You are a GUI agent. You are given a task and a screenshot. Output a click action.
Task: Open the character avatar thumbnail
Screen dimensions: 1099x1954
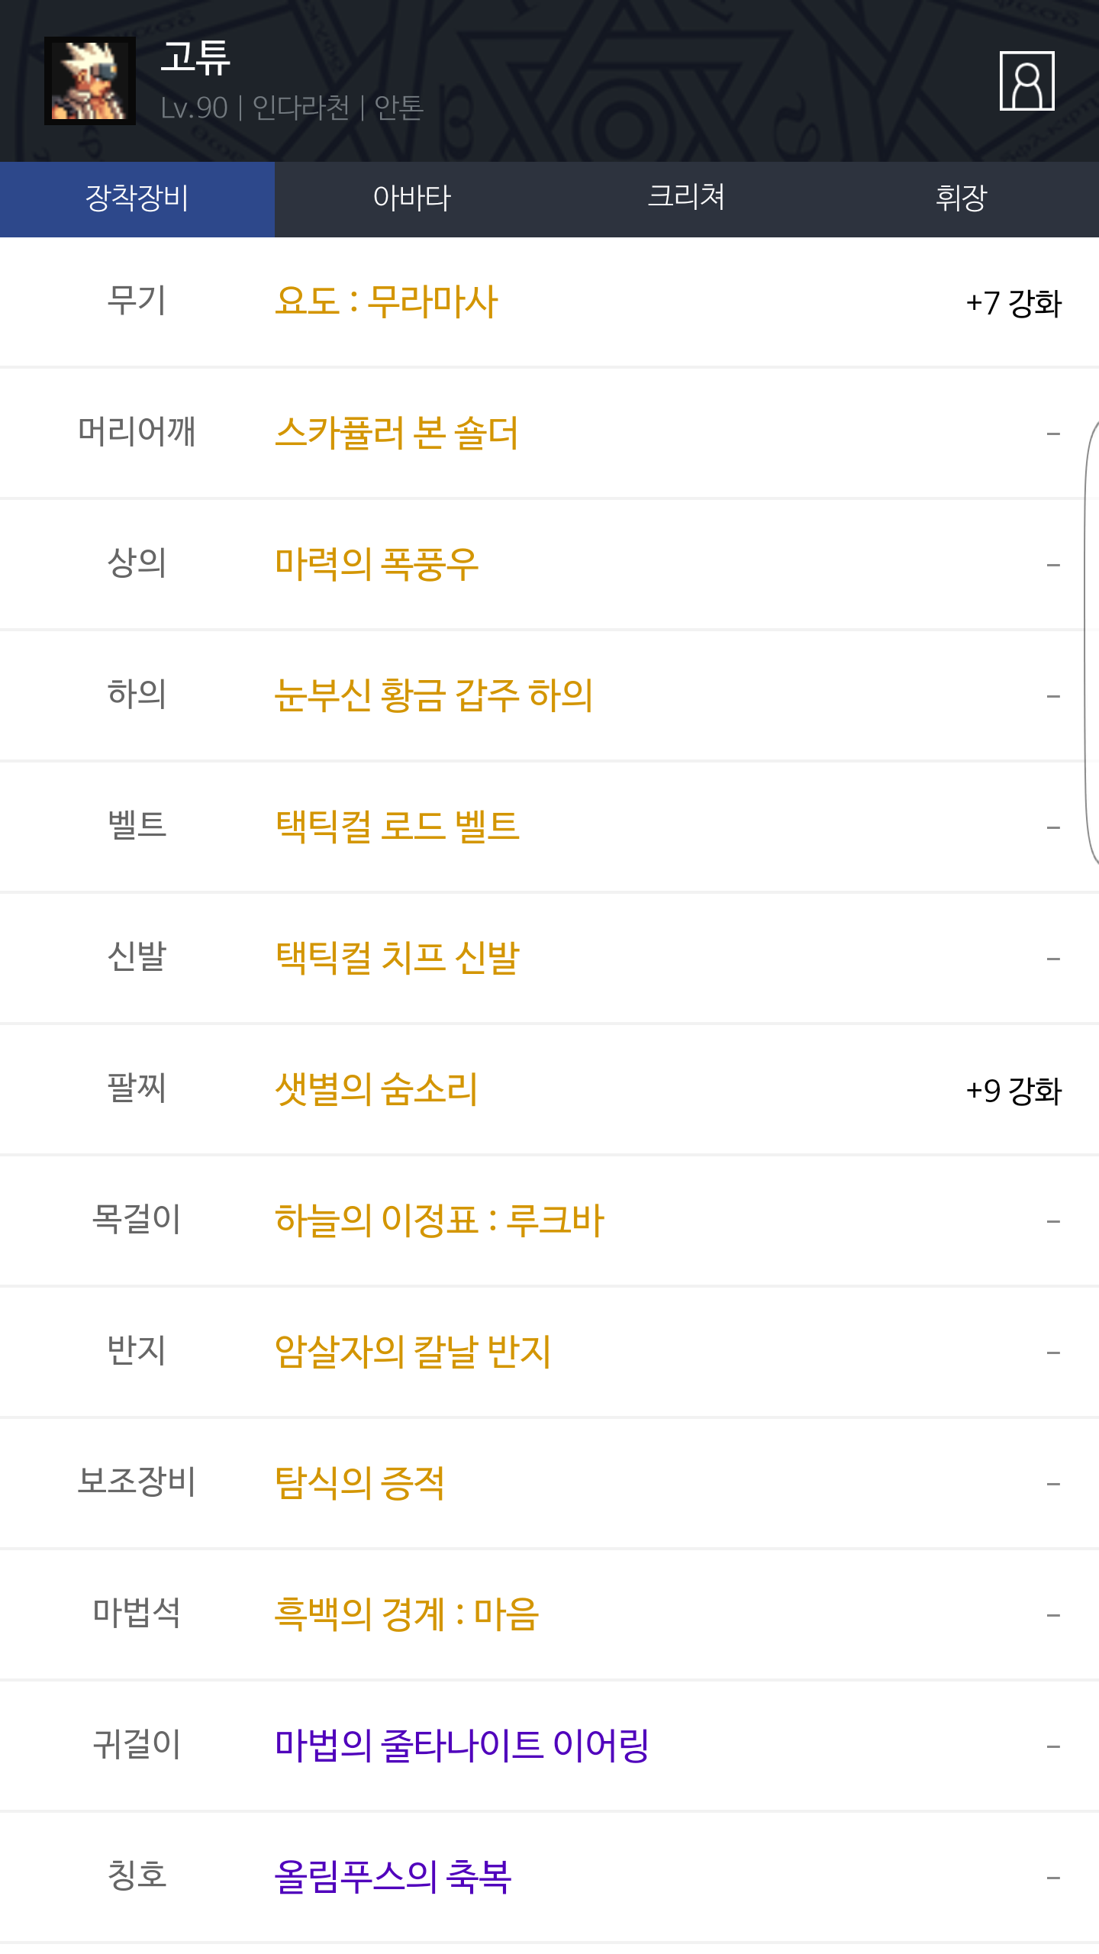tap(90, 81)
